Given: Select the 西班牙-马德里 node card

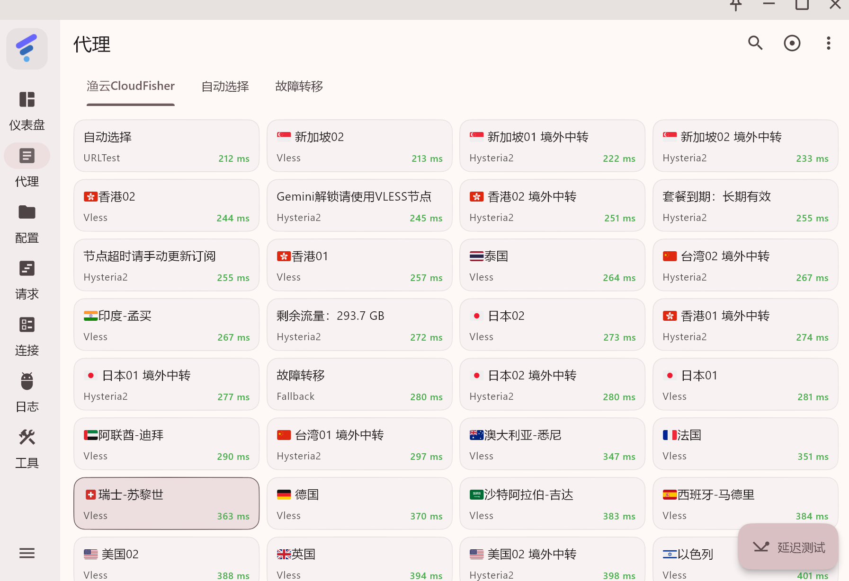Looking at the screenshot, I should (745, 503).
